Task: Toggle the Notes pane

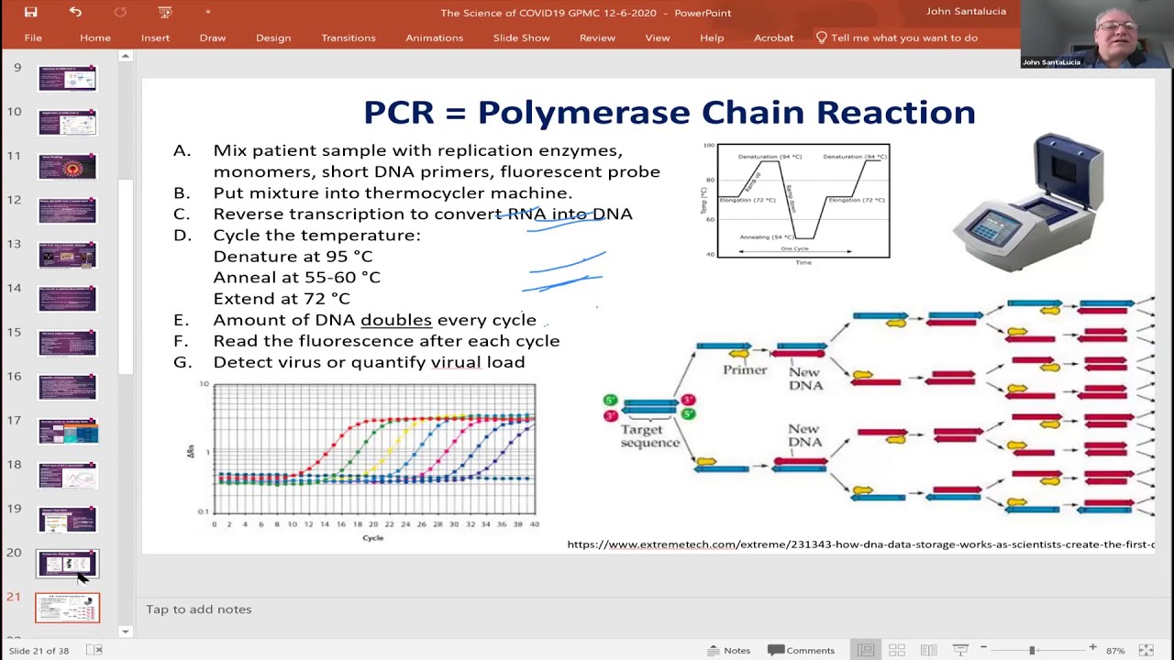Action: 728,650
